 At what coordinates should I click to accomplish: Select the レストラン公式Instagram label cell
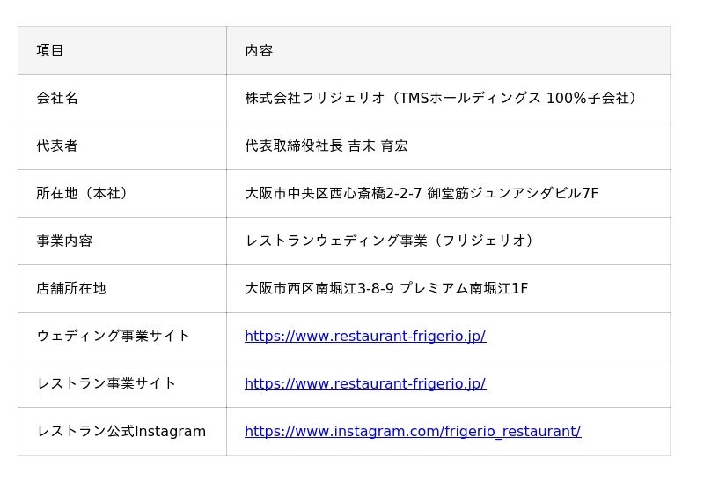click(x=122, y=432)
